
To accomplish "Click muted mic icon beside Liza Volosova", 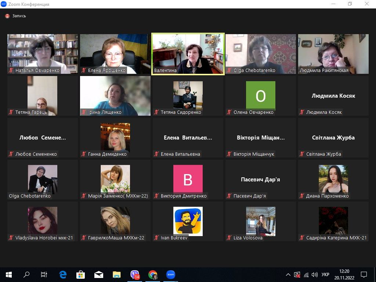I will tap(229, 238).
